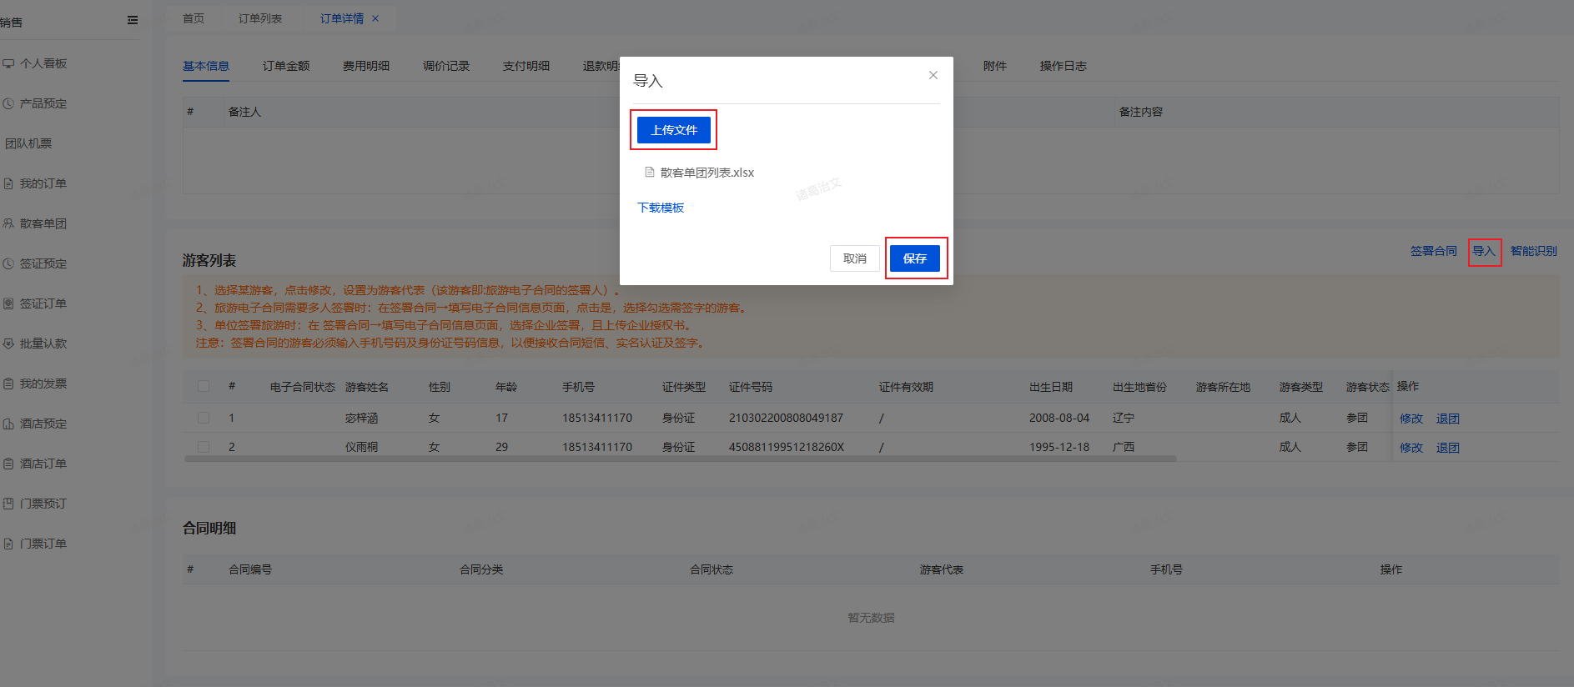Click file icon beside 散客单团列表.xlsx

[649, 173]
